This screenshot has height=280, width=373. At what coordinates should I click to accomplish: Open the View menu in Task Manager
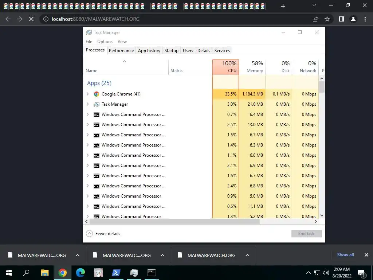[122, 42]
